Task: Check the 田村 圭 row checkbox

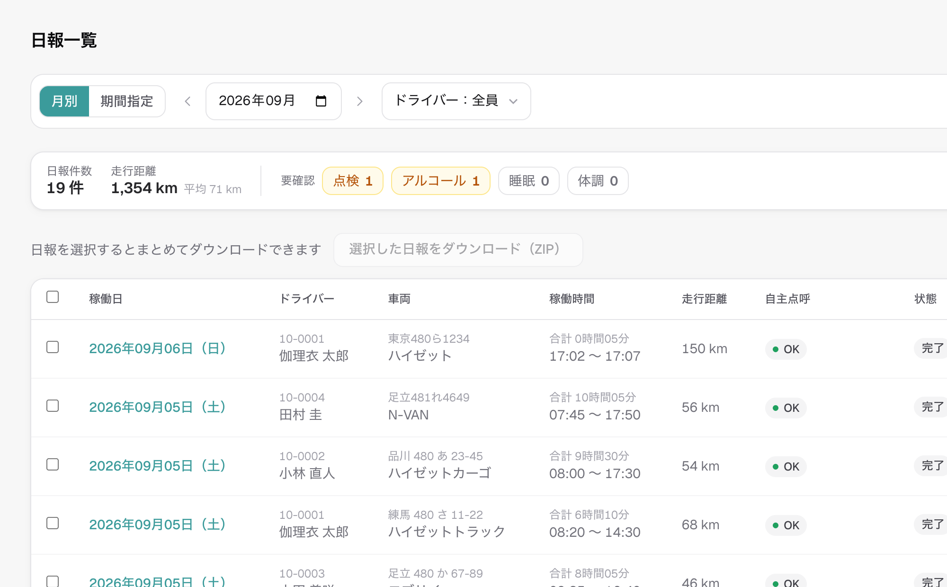Action: coord(53,406)
